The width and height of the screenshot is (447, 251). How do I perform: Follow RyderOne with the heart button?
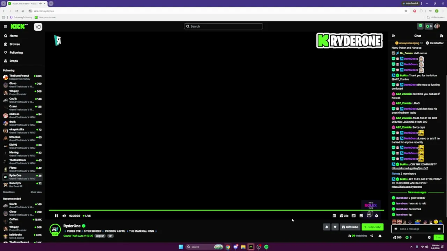click(x=335, y=227)
